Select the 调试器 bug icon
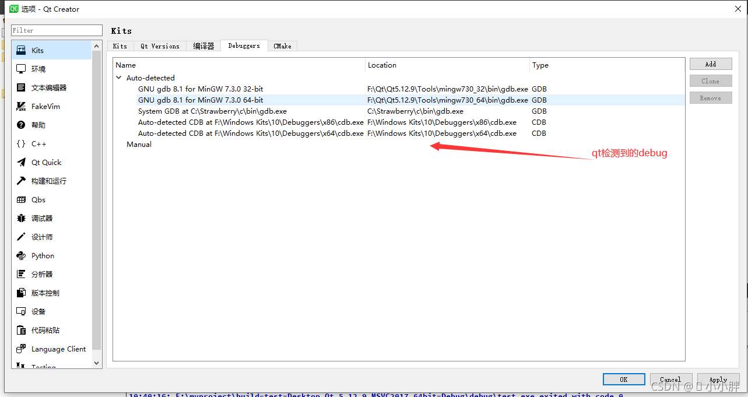This screenshot has width=748, height=397. coord(21,218)
